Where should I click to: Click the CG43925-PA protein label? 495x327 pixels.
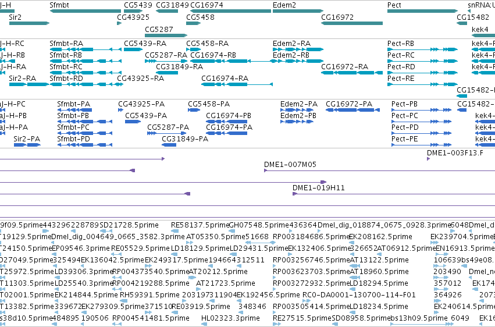[141, 104]
